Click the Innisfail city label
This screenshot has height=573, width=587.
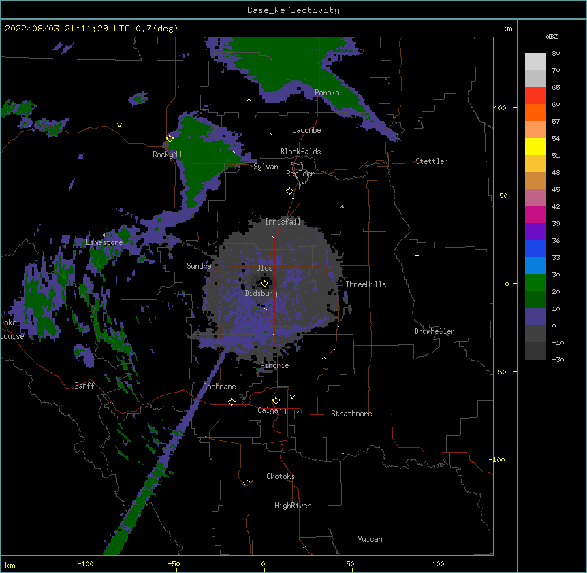click(283, 222)
